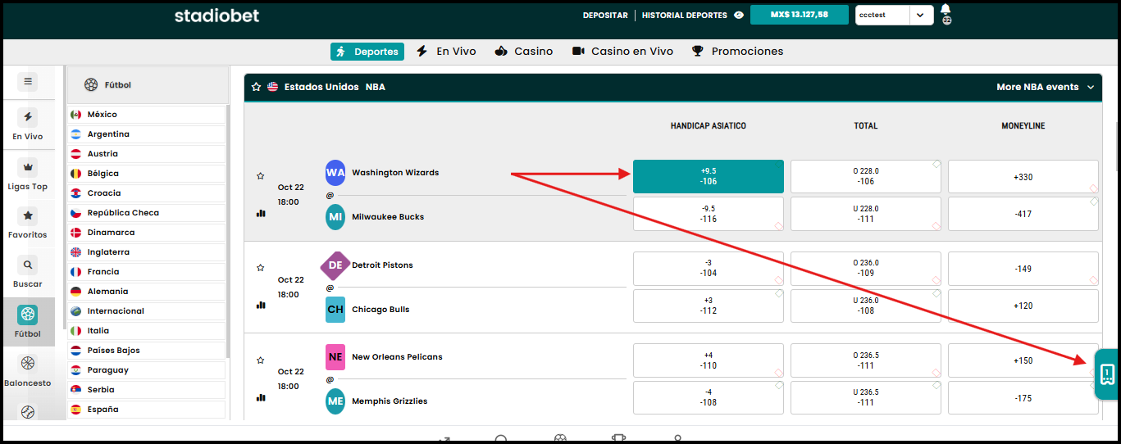Pick Over 228.0 -106 total odds
Viewport: 1121px width, 444px height.
[x=865, y=176]
